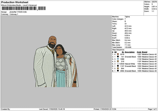Click 'Emerald Black' description in row 2
This screenshot has width=158, height=111.
coord(130,57)
